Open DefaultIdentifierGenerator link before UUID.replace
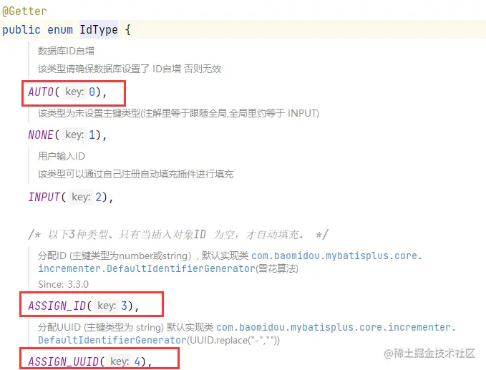The image size is (486, 370). [x=112, y=340]
